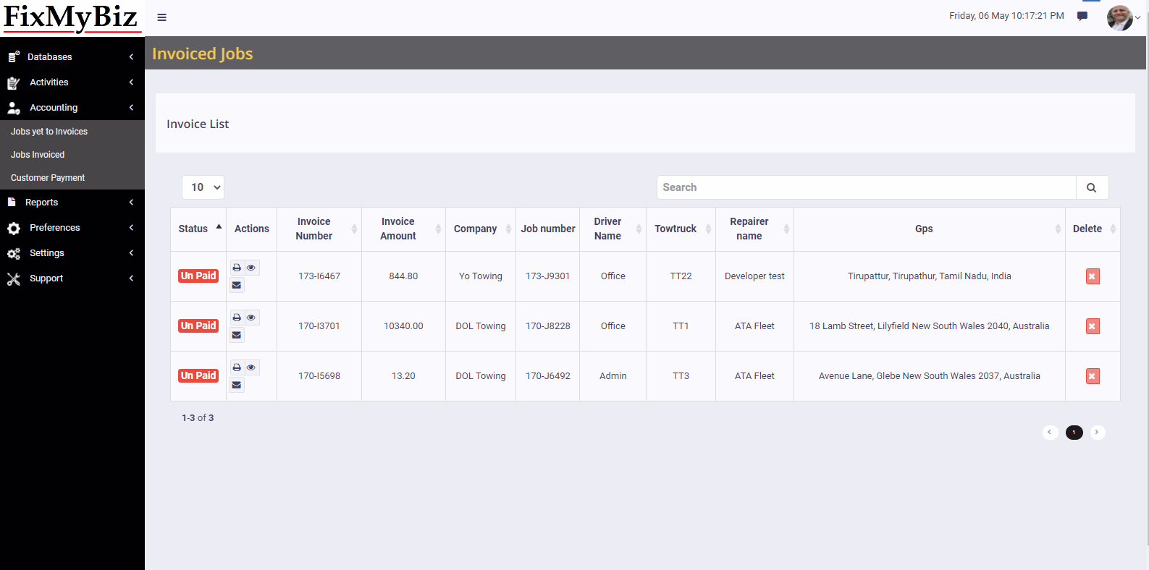Open the rows-per-page dropdown

(203, 187)
